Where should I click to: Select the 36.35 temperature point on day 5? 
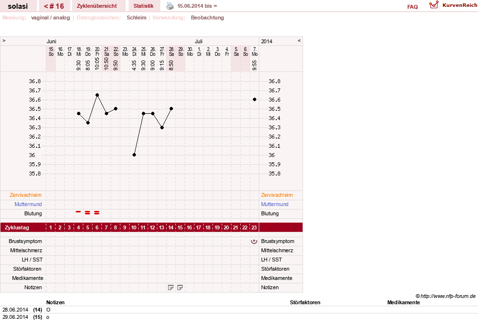[x=88, y=123]
